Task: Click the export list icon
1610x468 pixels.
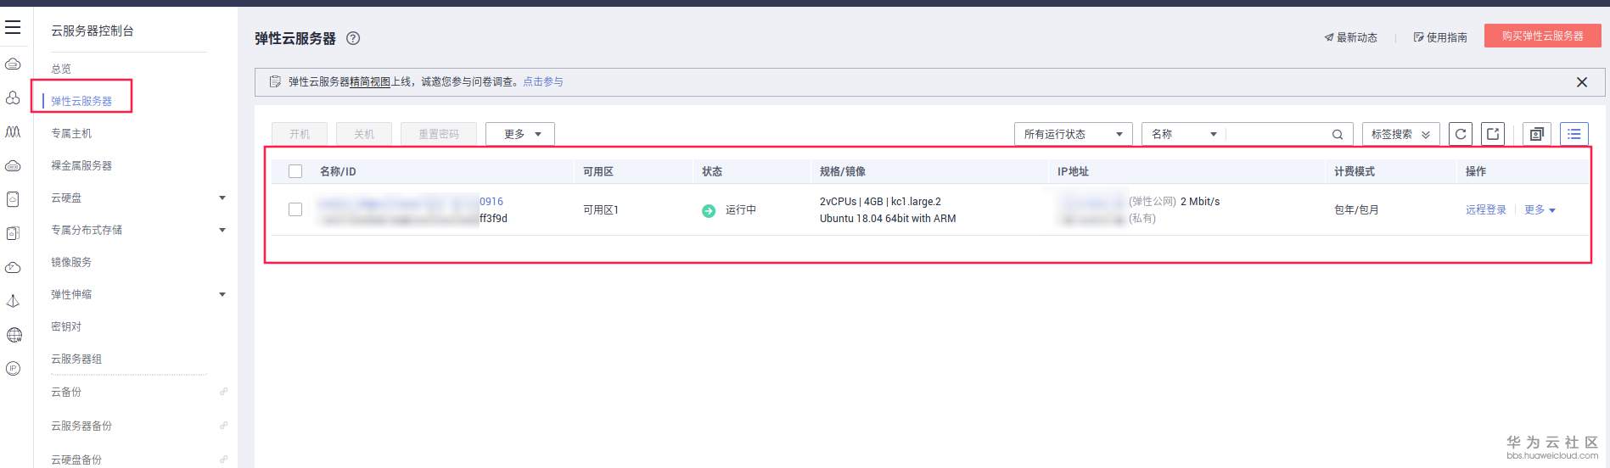Action: (x=1493, y=134)
